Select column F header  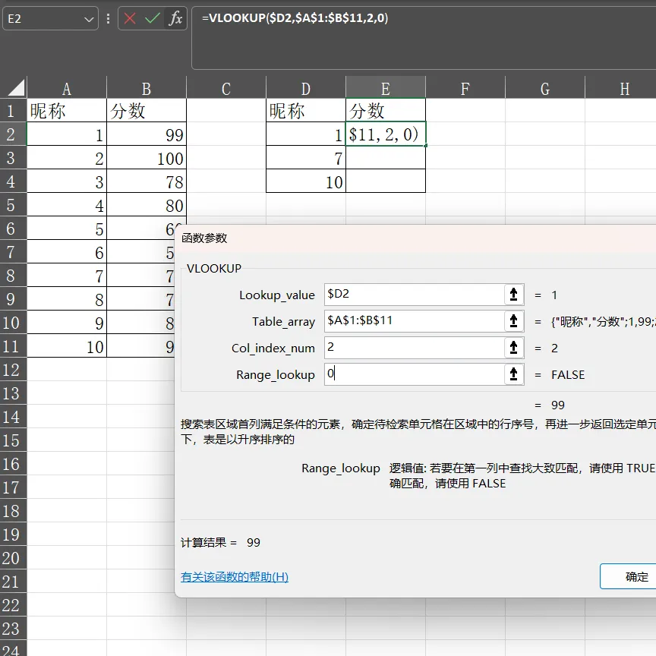click(465, 88)
